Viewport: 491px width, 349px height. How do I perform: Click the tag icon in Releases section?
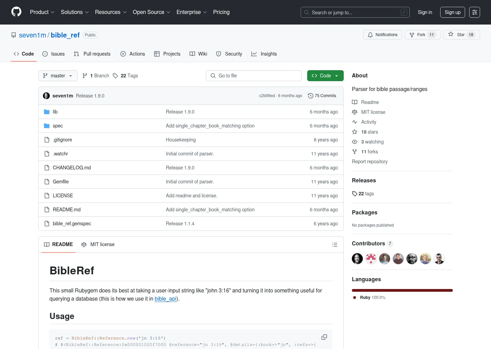click(x=355, y=194)
